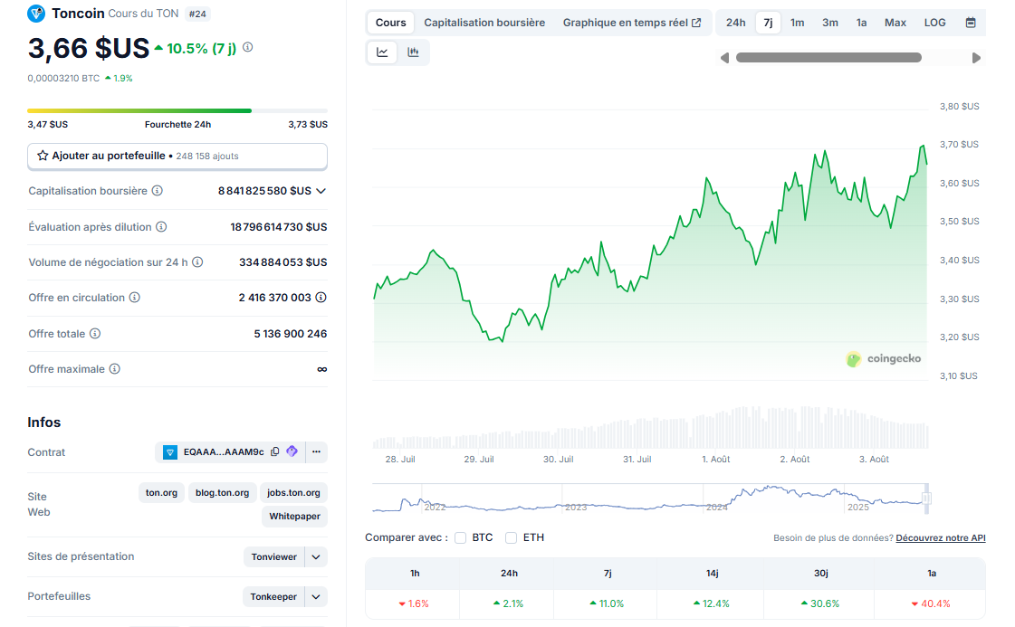Click the horizontal chart scrollbar thumb
1015x627 pixels.
click(x=828, y=58)
